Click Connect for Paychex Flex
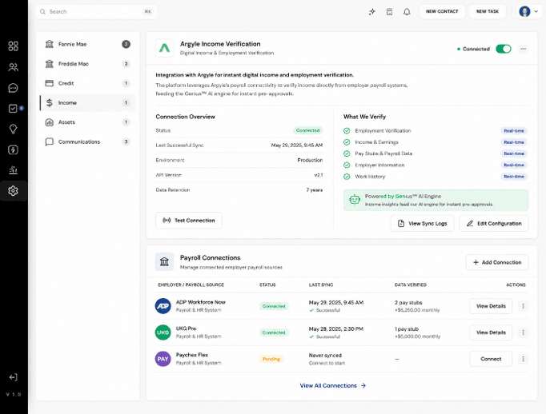546x414 pixels. click(491, 359)
